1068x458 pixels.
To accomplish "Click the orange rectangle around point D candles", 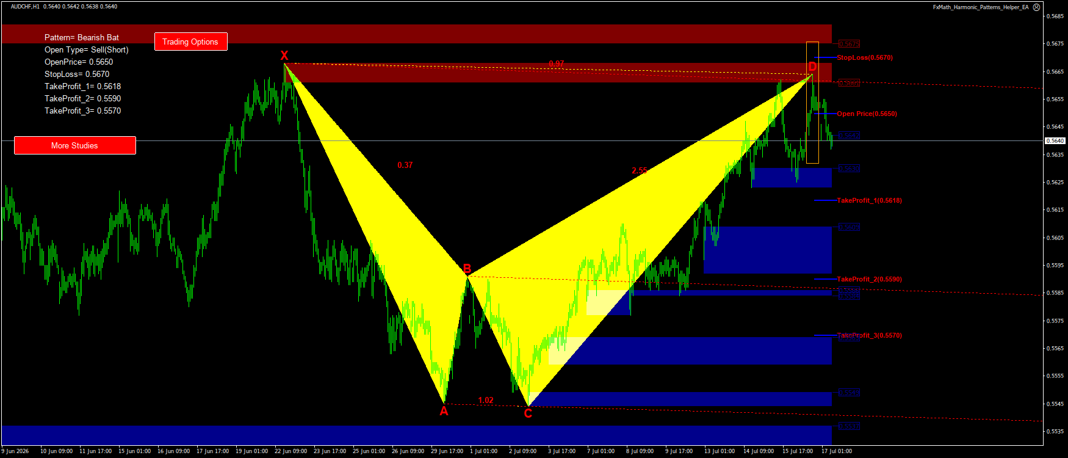I will [812, 103].
